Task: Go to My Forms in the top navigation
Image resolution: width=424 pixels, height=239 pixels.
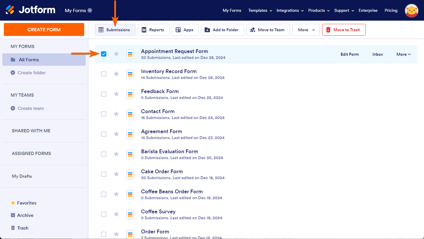Action: pyautogui.click(x=232, y=10)
